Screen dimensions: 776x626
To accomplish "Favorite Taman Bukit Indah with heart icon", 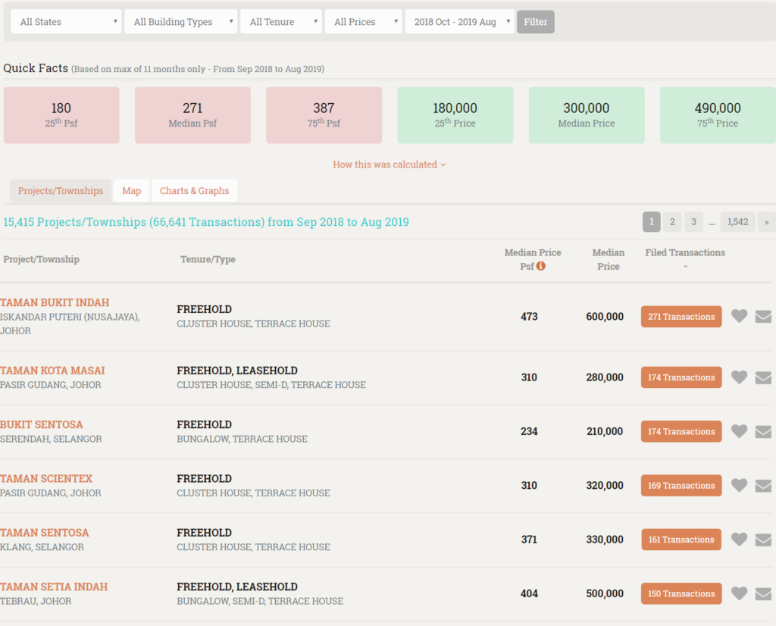I will pos(739,316).
